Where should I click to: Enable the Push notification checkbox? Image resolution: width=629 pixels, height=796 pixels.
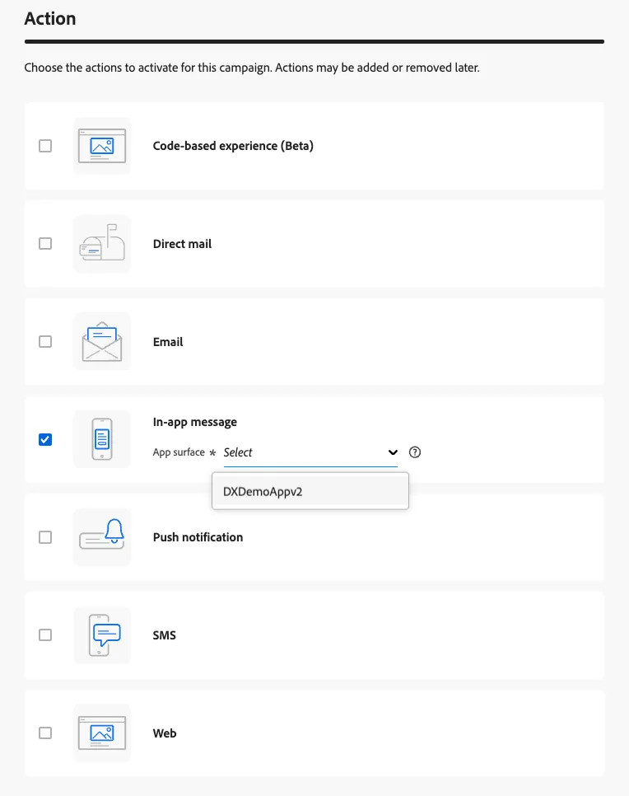45,537
